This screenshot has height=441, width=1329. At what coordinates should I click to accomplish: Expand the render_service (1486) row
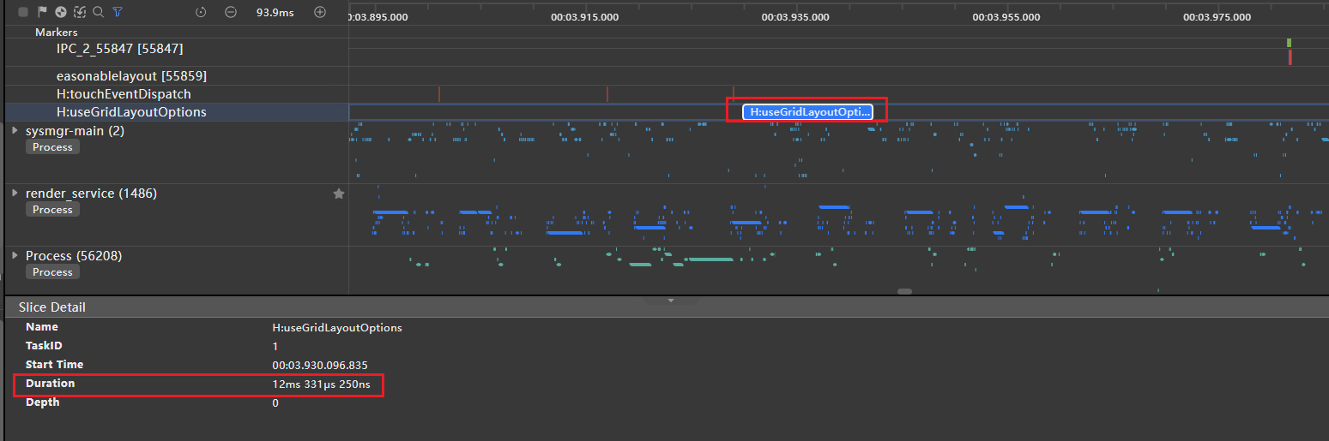15,194
